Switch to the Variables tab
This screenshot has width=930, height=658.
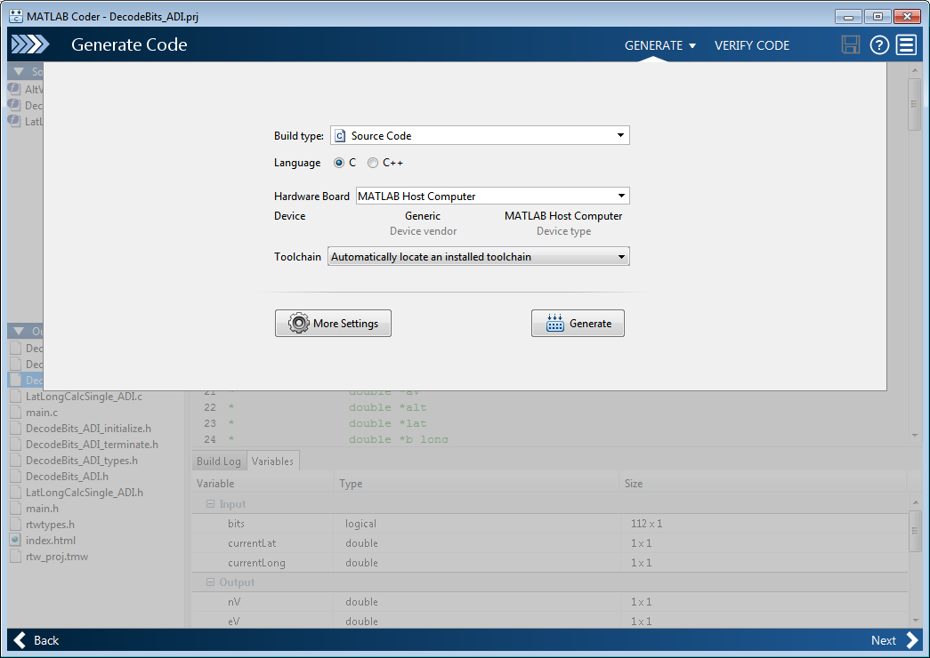pyautogui.click(x=272, y=461)
